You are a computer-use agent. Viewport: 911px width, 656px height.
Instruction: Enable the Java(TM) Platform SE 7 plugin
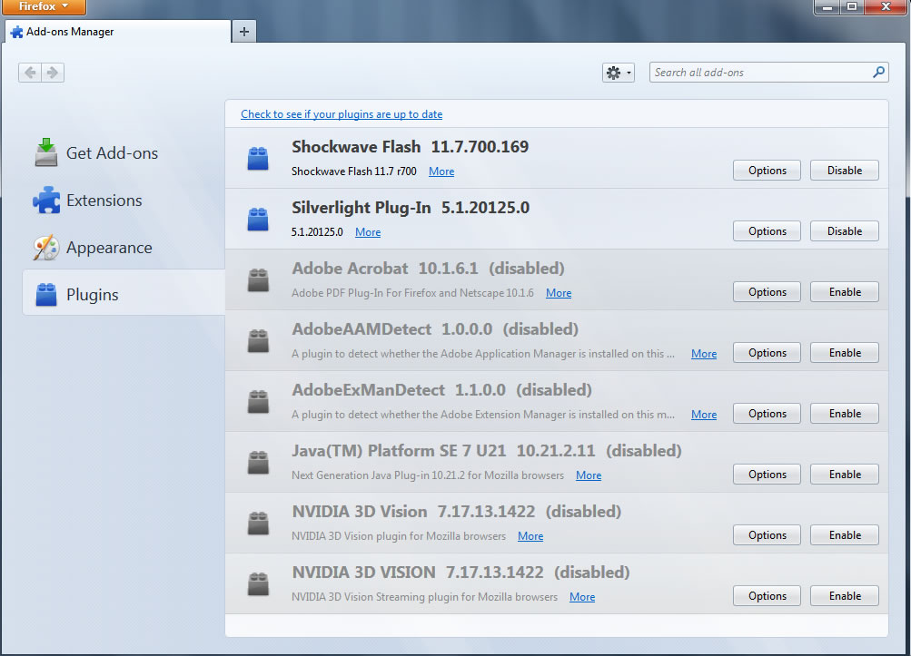844,475
